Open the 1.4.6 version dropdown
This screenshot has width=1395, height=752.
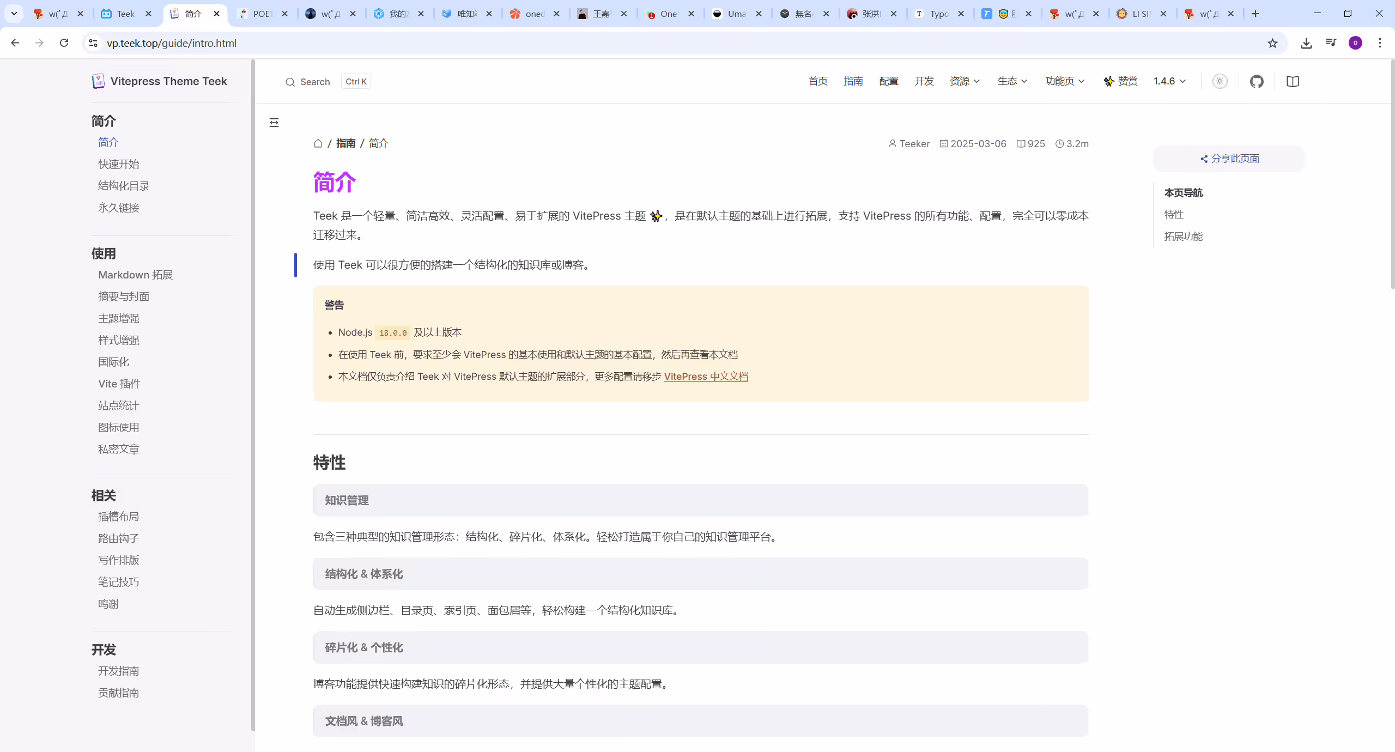tap(1169, 81)
